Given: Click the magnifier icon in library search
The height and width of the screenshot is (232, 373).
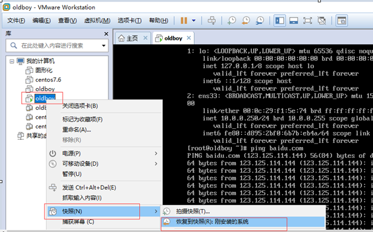Looking at the screenshot, I should pyautogui.click(x=14, y=45).
